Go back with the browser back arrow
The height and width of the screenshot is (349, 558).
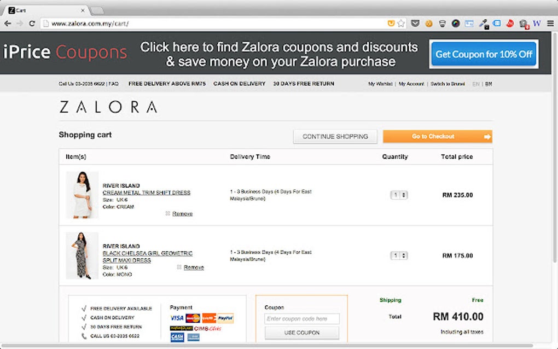click(x=8, y=24)
